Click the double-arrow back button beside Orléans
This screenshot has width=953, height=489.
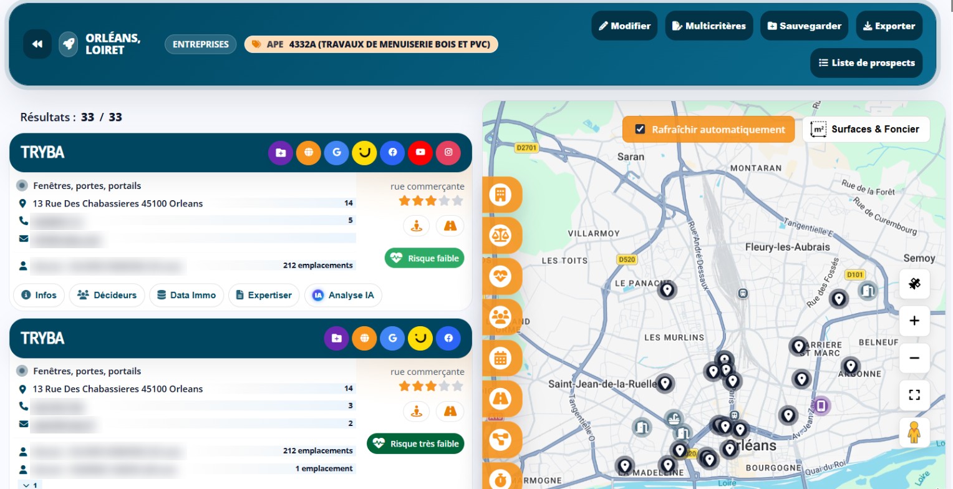[x=37, y=44]
